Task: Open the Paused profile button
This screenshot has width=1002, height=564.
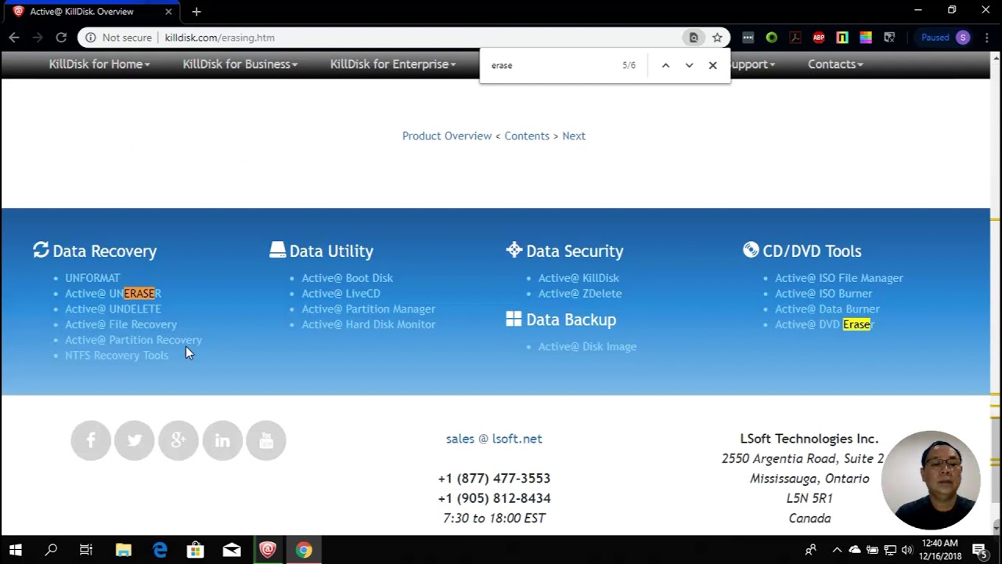Action: point(946,38)
